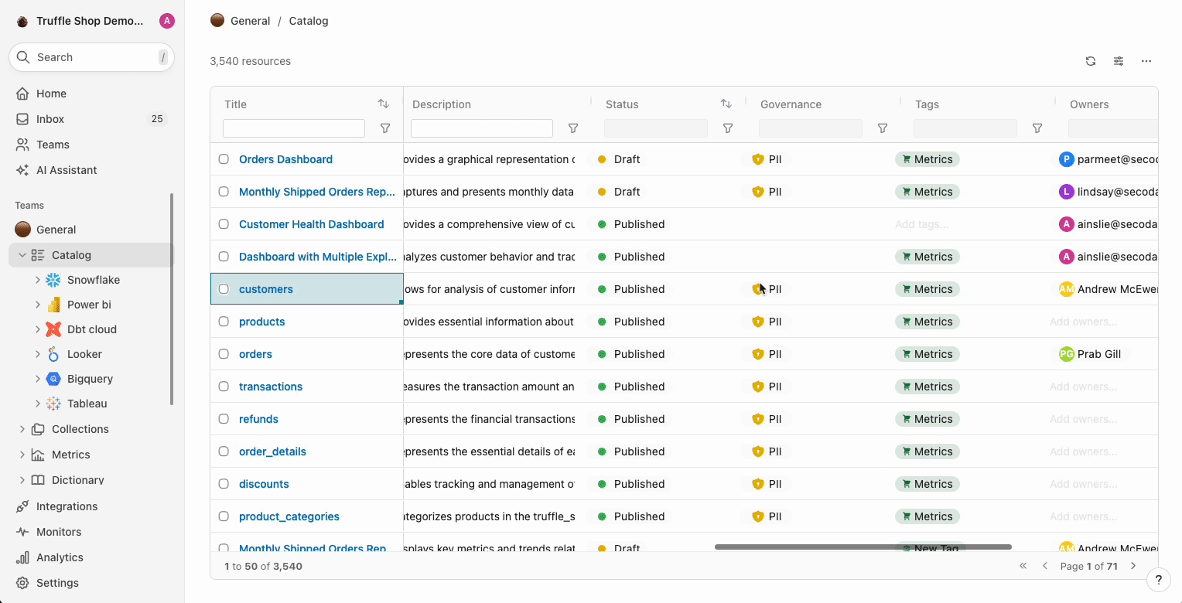Image resolution: width=1182 pixels, height=603 pixels.
Task: Click the filter icon in Tags column
Action: (1037, 128)
